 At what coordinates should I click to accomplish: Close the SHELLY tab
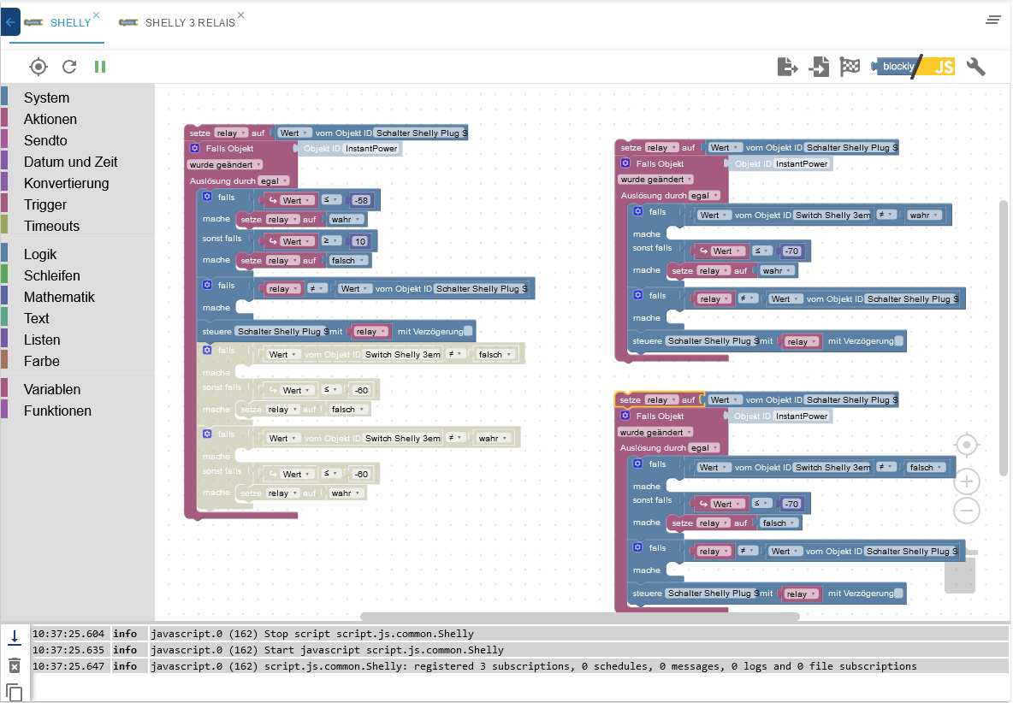[97, 15]
